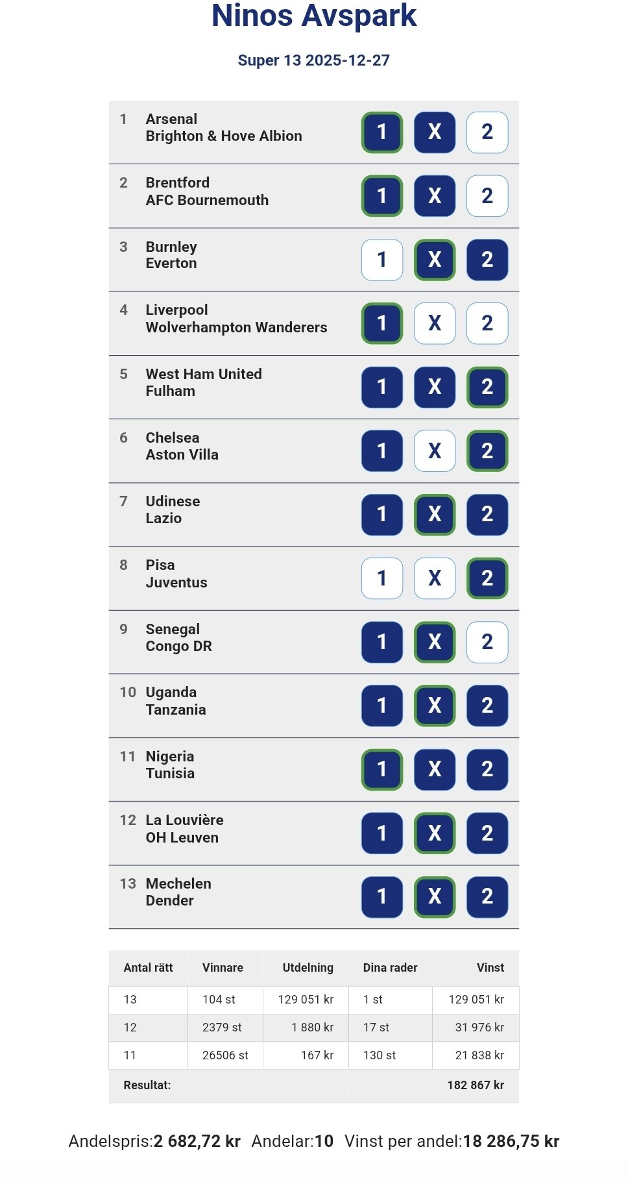Click the Ninos Avspark title
The image size is (628, 1182).
pos(314,16)
